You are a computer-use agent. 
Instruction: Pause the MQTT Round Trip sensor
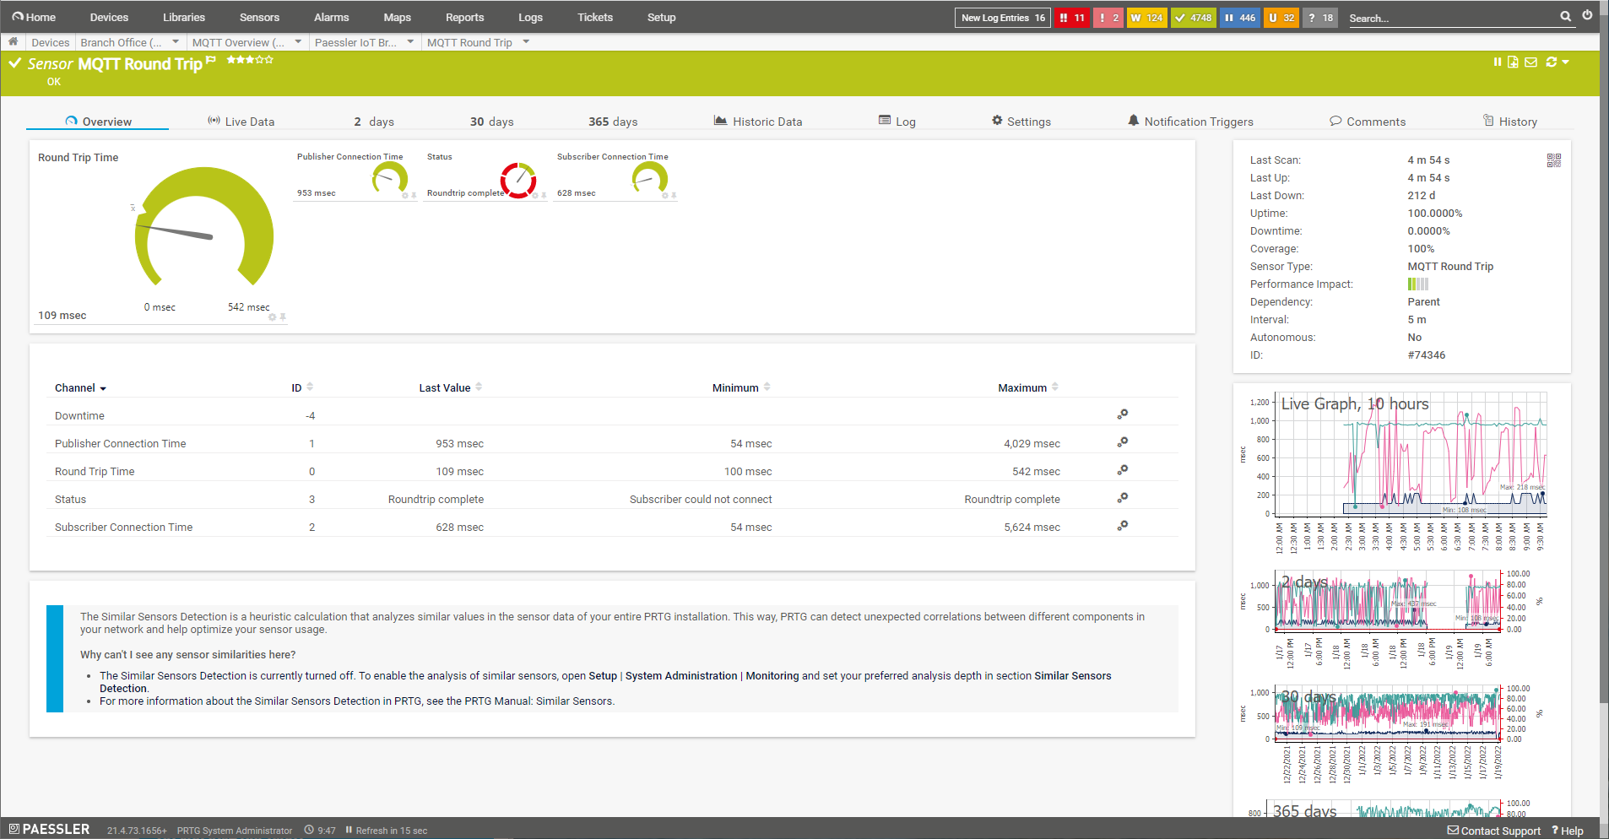(x=1497, y=62)
